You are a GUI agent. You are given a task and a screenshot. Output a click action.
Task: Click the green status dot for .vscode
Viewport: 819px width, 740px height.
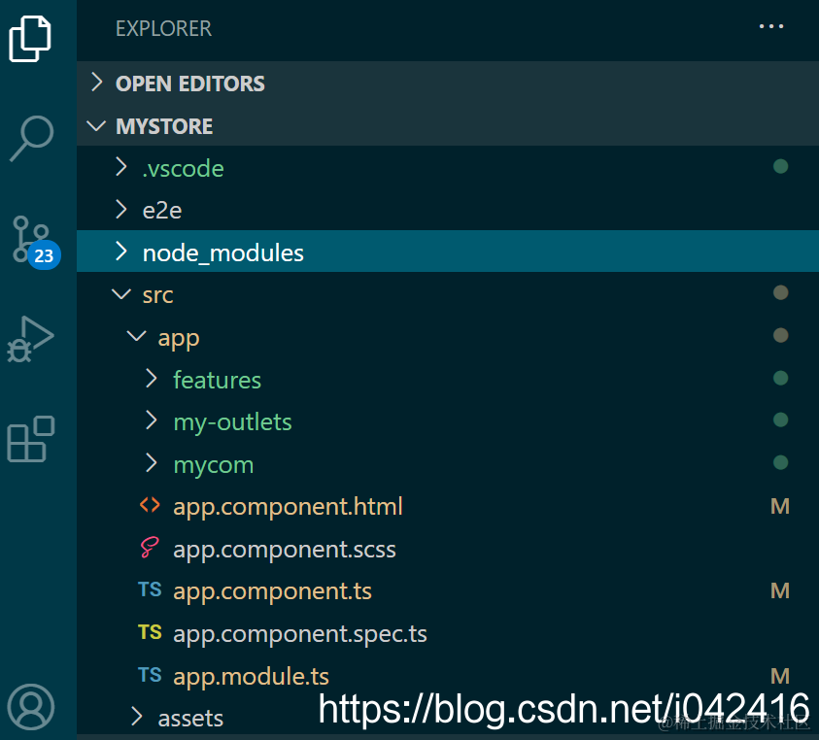[780, 166]
